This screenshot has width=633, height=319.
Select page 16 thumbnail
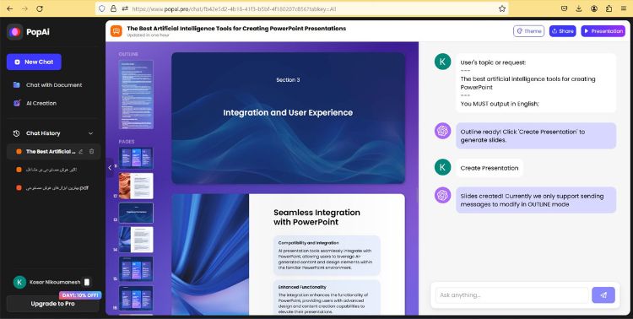[136, 299]
